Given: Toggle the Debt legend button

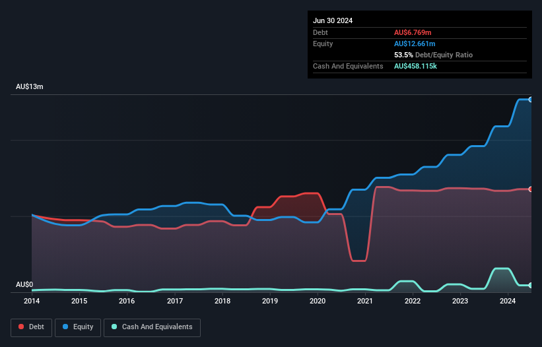Looking at the screenshot, I should click(x=30, y=327).
